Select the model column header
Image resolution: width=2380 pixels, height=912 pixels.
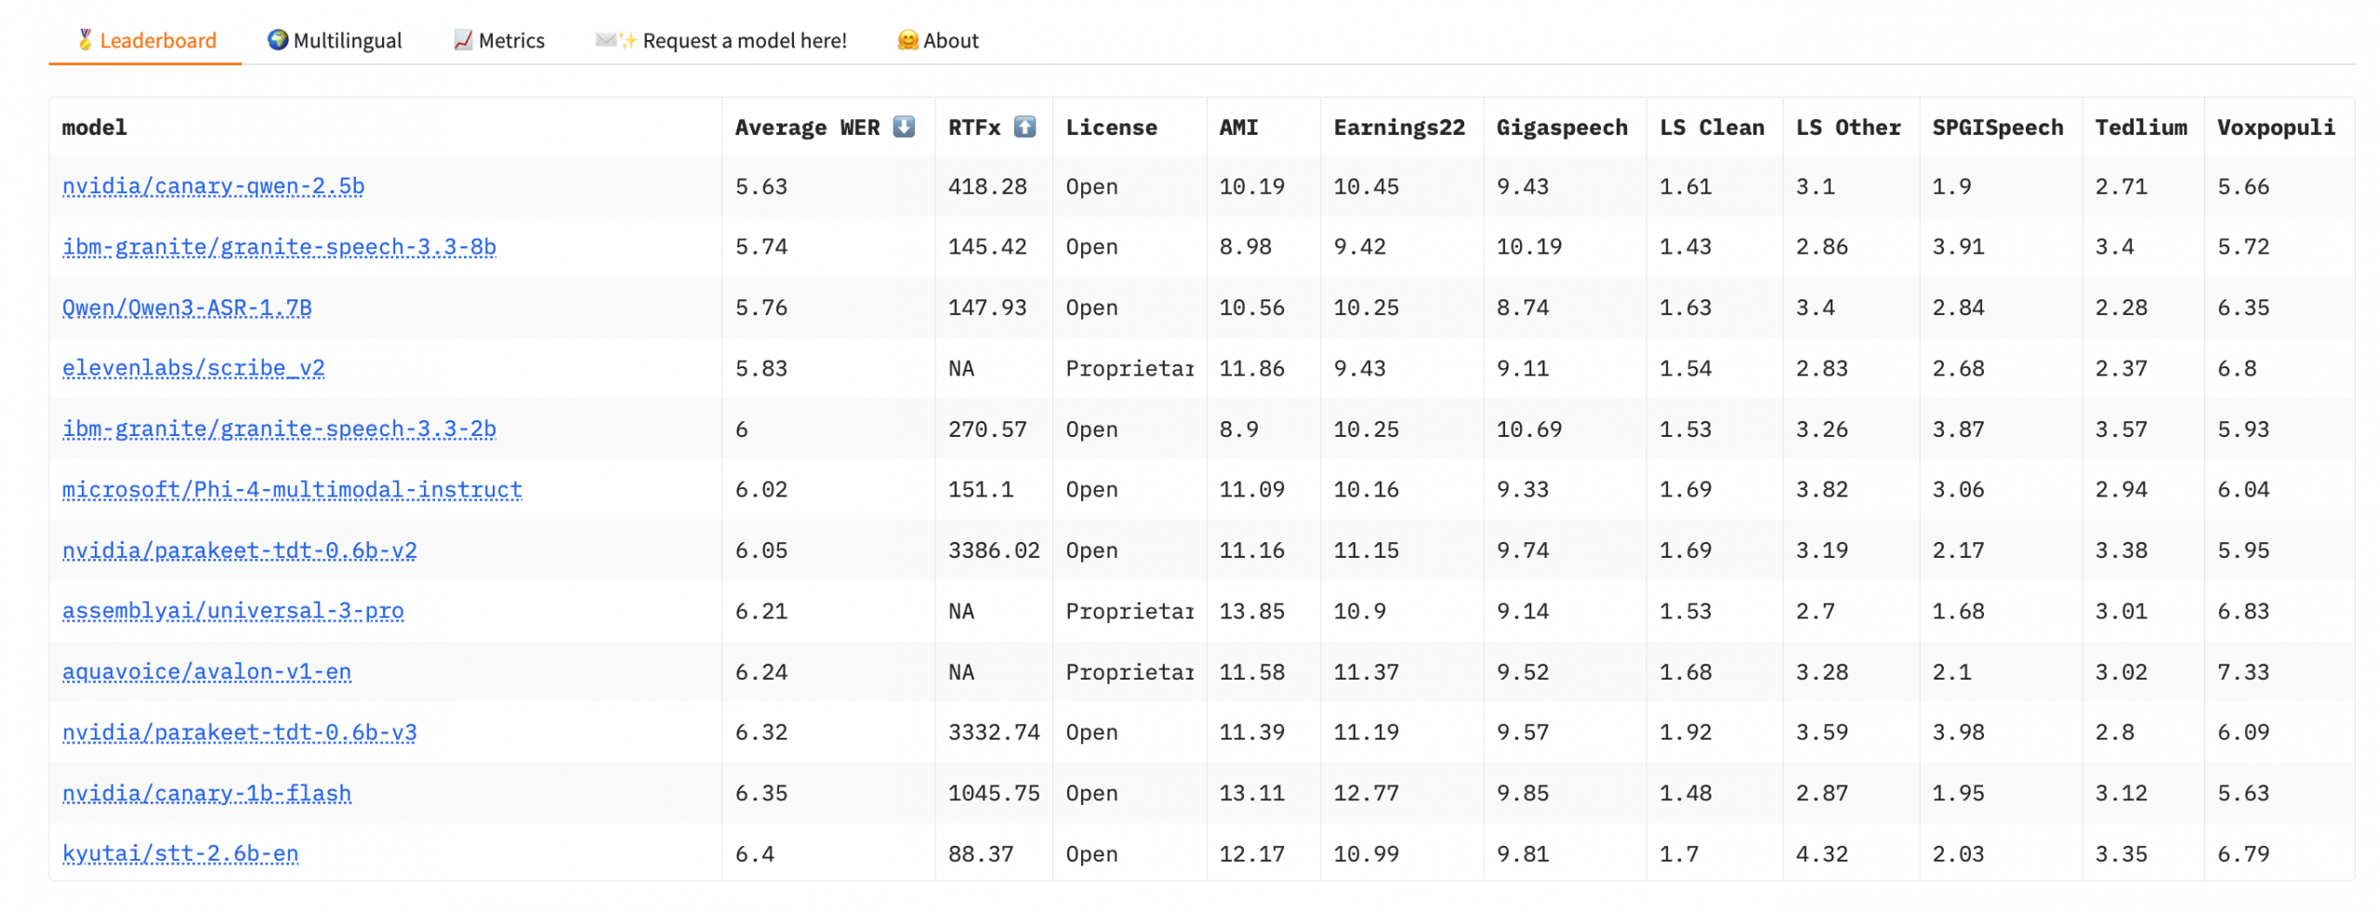95,127
